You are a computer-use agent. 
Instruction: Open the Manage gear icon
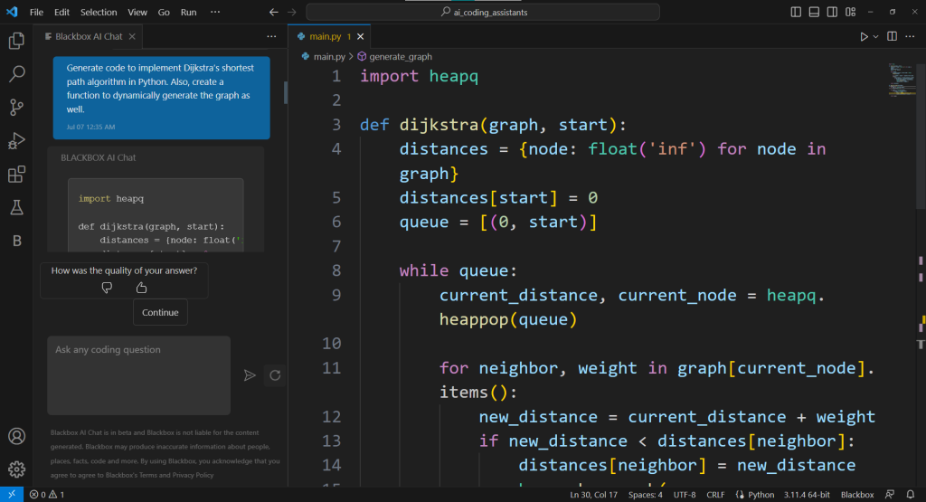coord(16,469)
